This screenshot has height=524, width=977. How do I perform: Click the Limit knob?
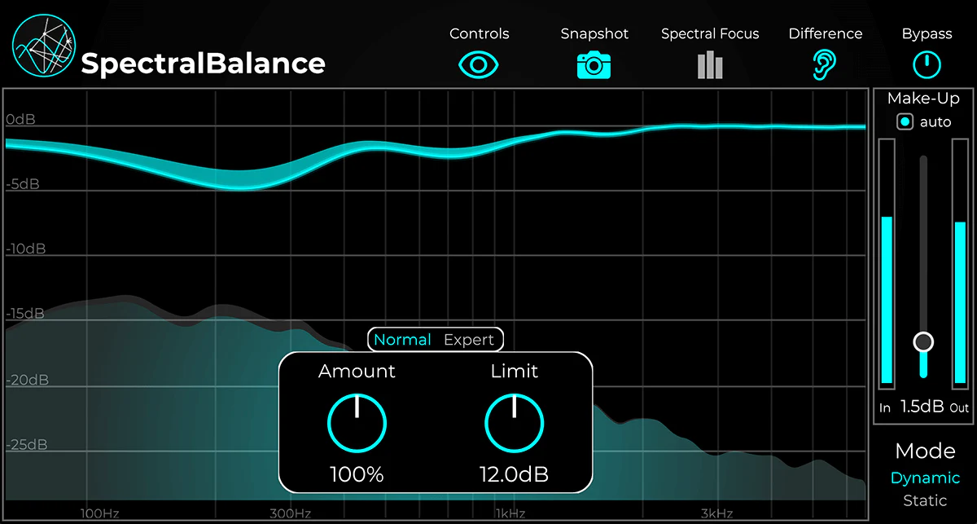515,424
